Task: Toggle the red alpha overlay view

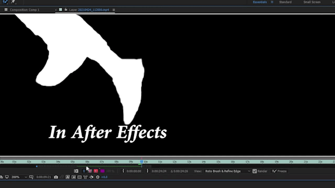Action: pos(96,171)
